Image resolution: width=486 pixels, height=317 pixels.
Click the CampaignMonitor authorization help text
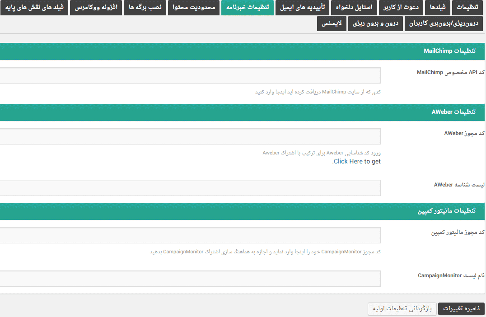tap(265, 252)
